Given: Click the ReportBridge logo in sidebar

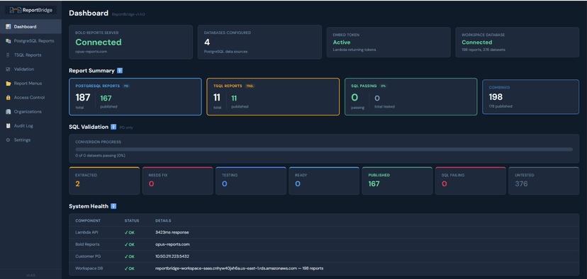Looking at the screenshot, I should [30, 10].
